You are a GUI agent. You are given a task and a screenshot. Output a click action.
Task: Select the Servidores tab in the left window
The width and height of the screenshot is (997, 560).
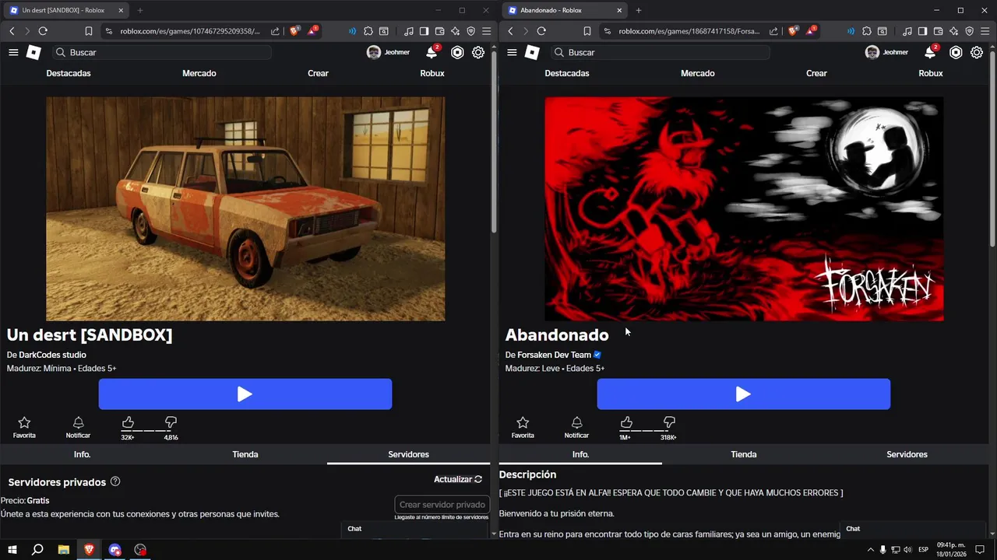pos(408,454)
